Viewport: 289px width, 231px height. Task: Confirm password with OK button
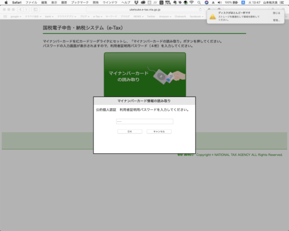(130, 132)
